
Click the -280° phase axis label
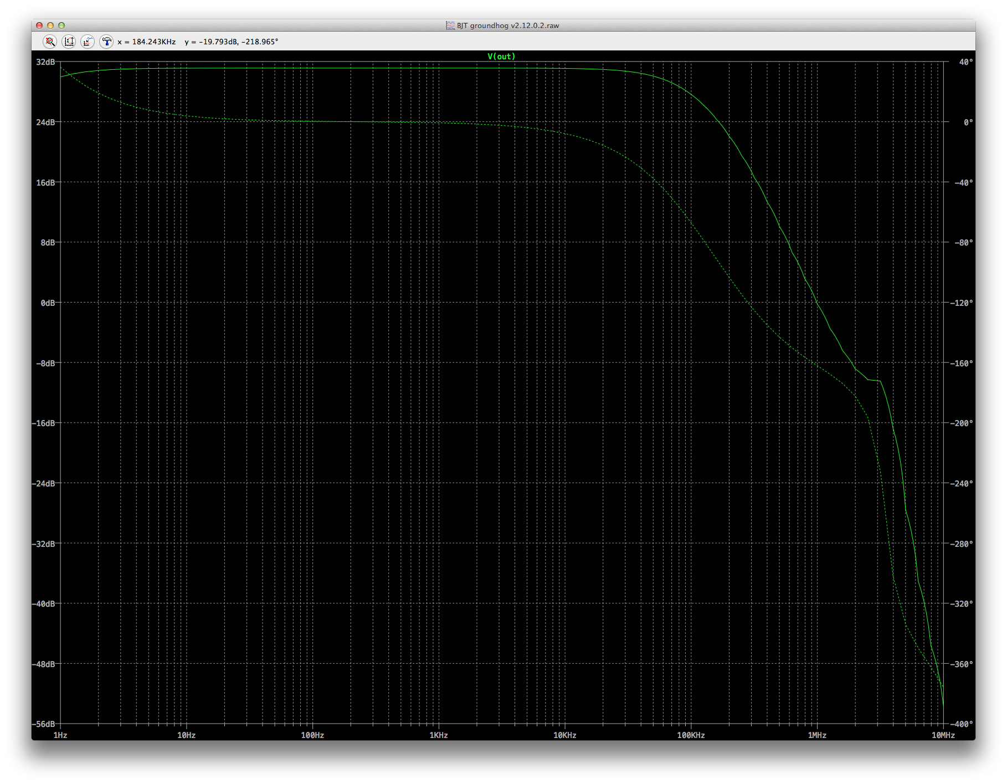962,544
